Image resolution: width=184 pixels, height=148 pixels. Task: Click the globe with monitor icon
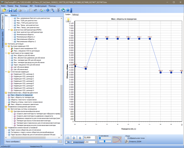(x=63, y=10)
